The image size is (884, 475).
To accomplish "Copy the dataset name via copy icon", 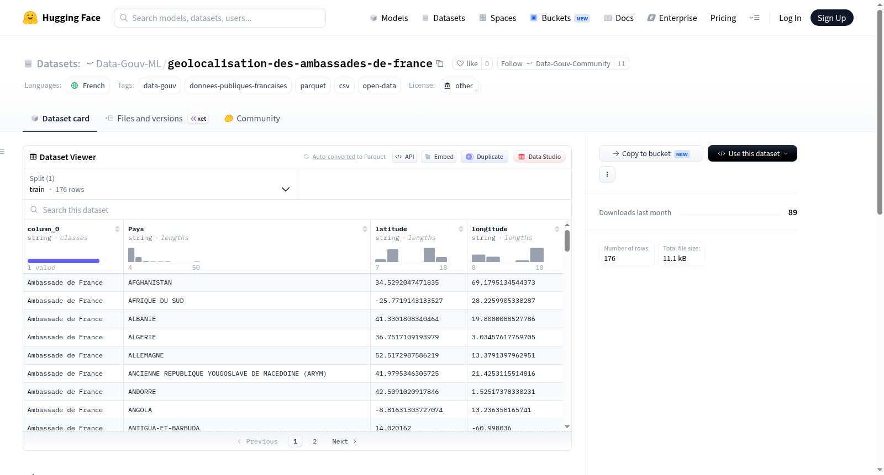I will click(x=440, y=63).
